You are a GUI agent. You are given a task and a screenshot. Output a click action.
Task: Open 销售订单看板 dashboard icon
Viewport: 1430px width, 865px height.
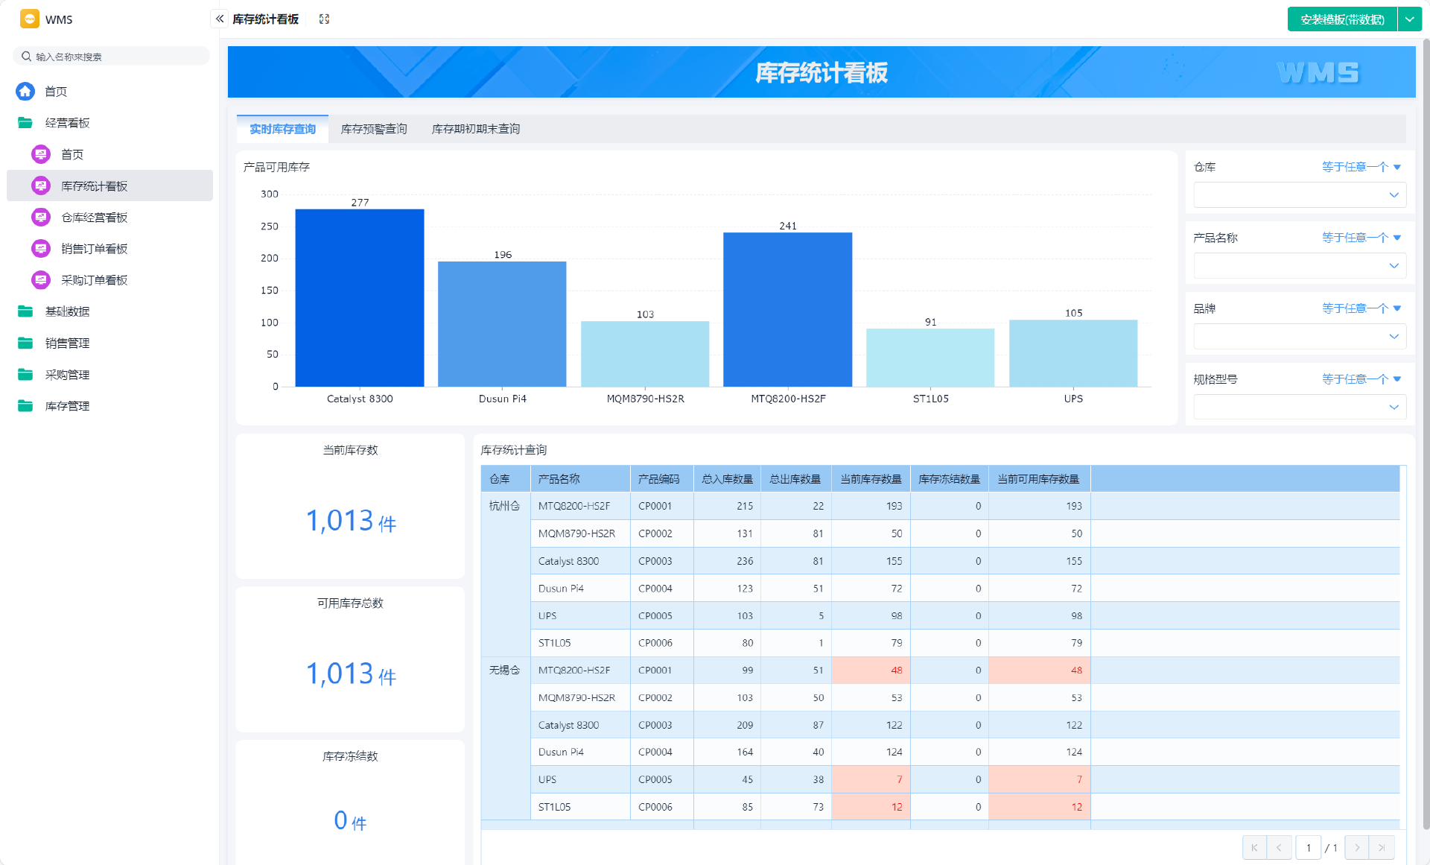point(41,249)
